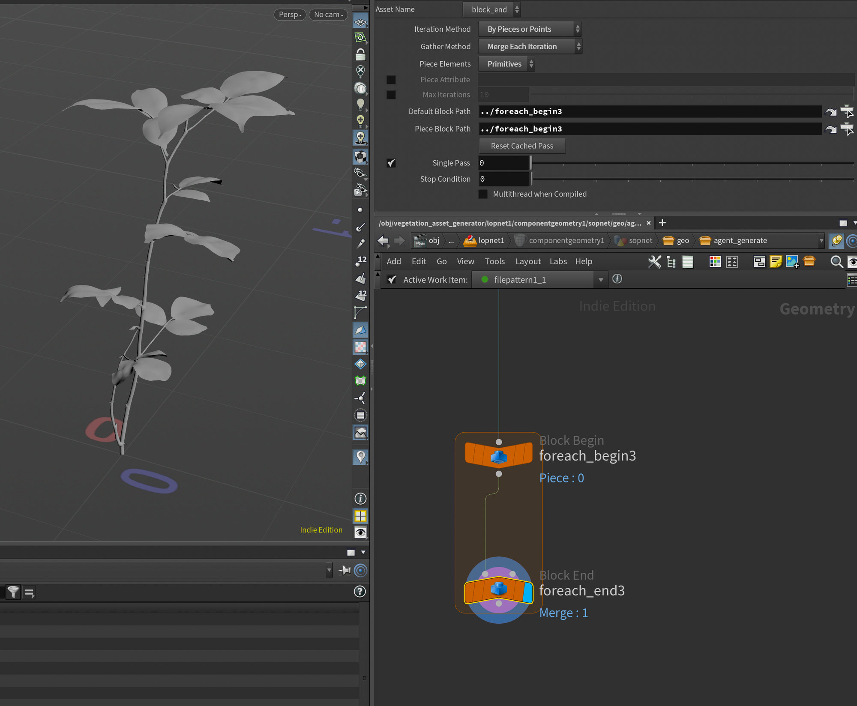
Task: Click the viewport lock camera padlock icon
Action: pyautogui.click(x=360, y=54)
